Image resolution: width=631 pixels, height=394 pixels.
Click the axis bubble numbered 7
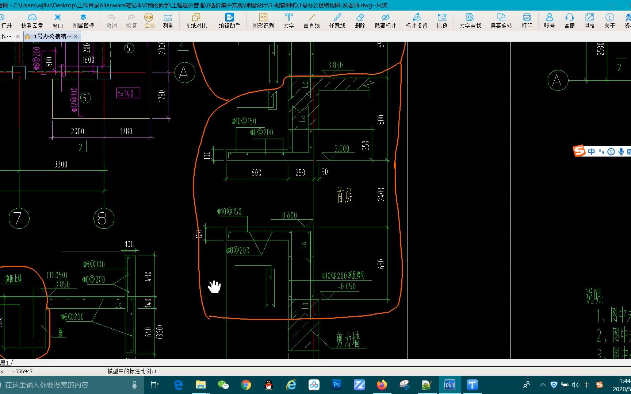(x=19, y=218)
